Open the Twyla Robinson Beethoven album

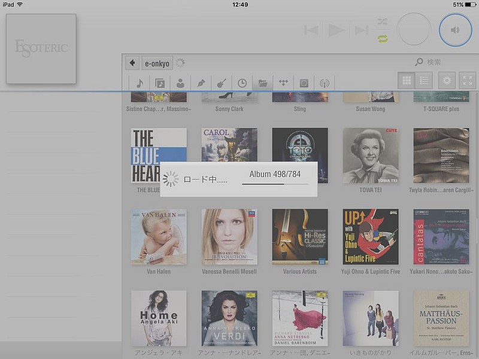(x=441, y=156)
